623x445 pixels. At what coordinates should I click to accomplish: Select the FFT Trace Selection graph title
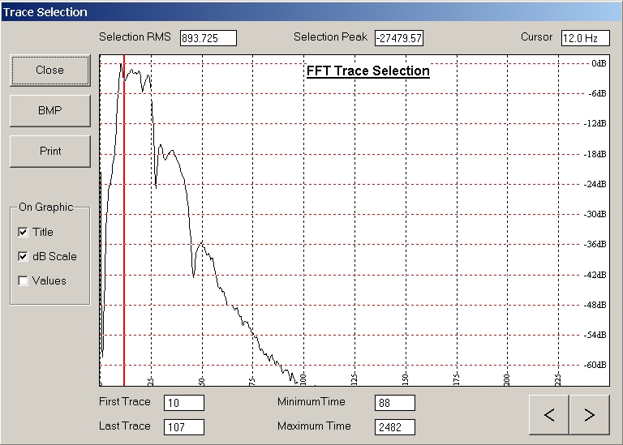(x=368, y=71)
